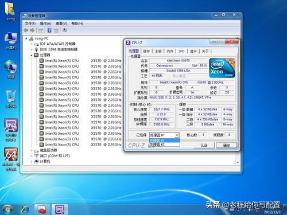Click the Back arrow in Device Manager toolbar
The height and width of the screenshot is (215, 287).
click(x=26, y=30)
